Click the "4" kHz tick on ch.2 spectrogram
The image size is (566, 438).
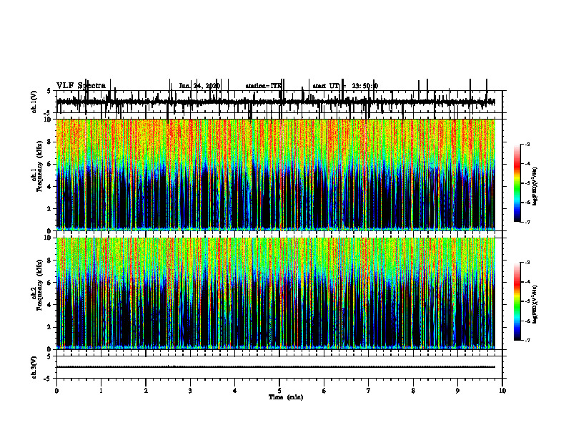pos(51,305)
